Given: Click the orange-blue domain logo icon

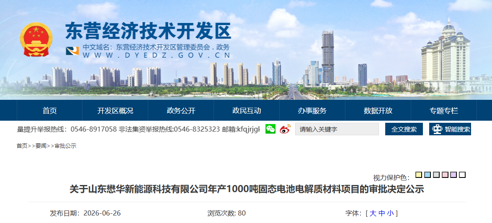Looking at the screenshot, I should tap(72, 51).
